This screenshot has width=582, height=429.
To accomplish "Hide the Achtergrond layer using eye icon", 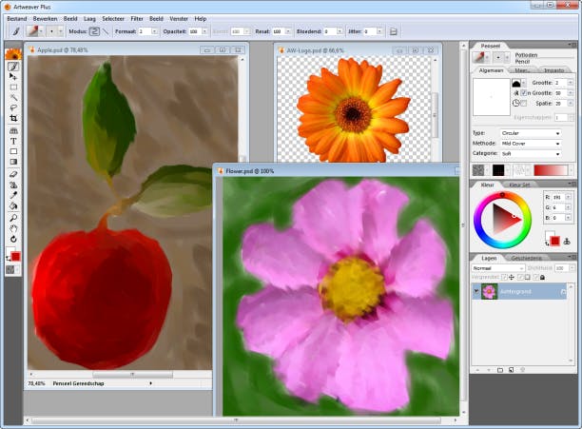I will (x=477, y=291).
